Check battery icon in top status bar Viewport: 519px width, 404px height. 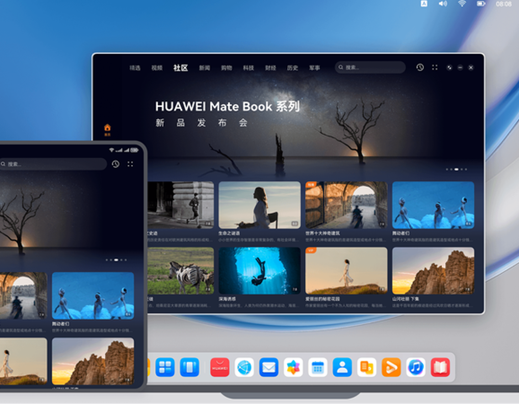[x=481, y=4]
